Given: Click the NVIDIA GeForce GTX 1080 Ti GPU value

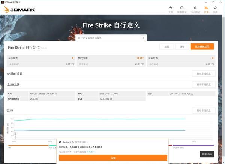Looking at the screenshot, I should click(43, 94).
